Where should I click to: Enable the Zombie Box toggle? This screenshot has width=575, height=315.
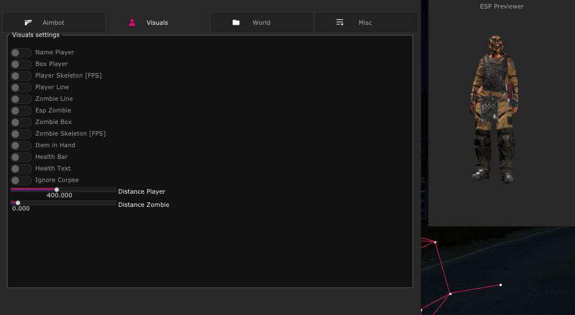click(x=21, y=122)
